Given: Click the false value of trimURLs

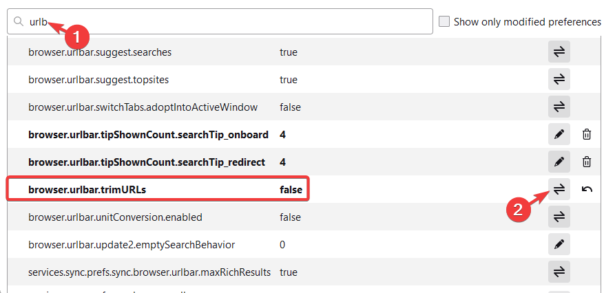Looking at the screenshot, I should click(x=291, y=189).
